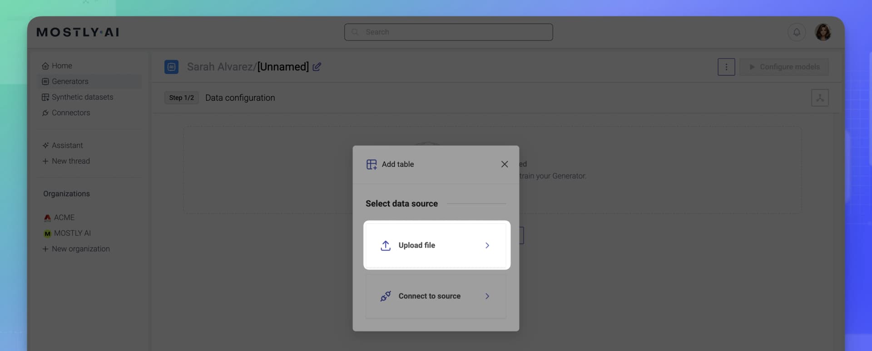Click the MOSTLY AI logo
The image size is (872, 351).
(x=78, y=32)
